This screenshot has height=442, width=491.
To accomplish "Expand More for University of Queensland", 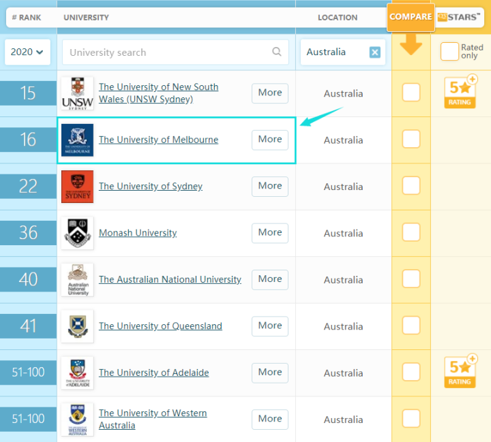I will [x=270, y=326].
